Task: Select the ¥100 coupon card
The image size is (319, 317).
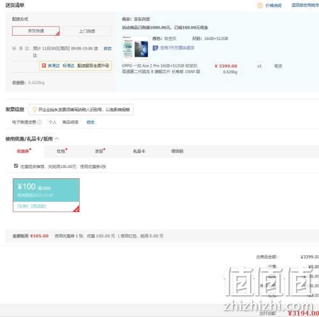Action: point(46,195)
